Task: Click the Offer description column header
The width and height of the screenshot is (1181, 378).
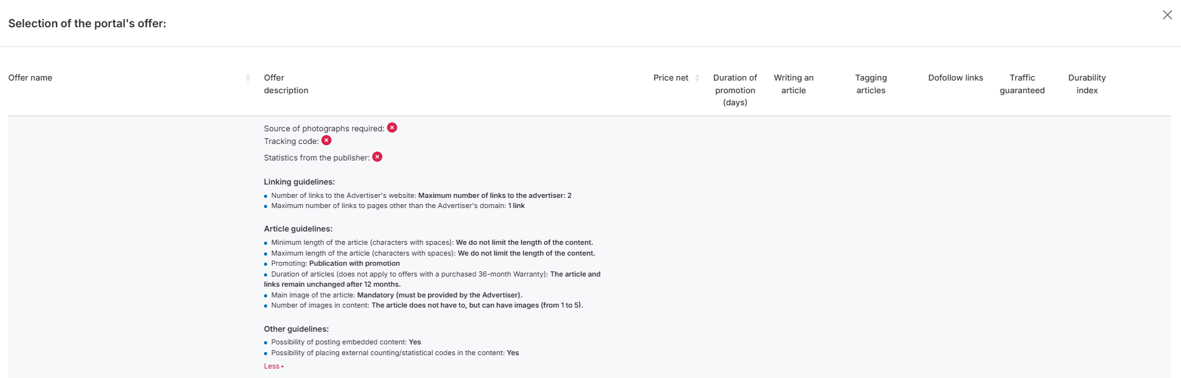Action: (286, 84)
